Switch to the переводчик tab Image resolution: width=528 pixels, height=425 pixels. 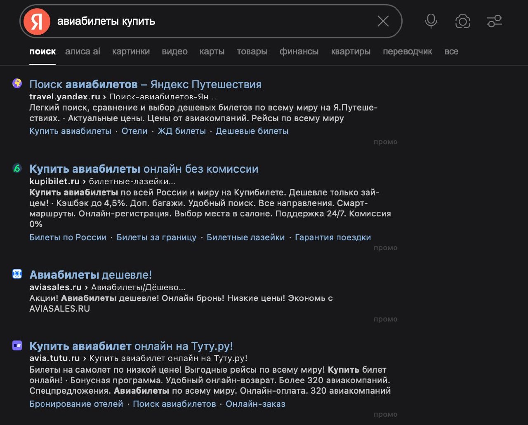[407, 51]
